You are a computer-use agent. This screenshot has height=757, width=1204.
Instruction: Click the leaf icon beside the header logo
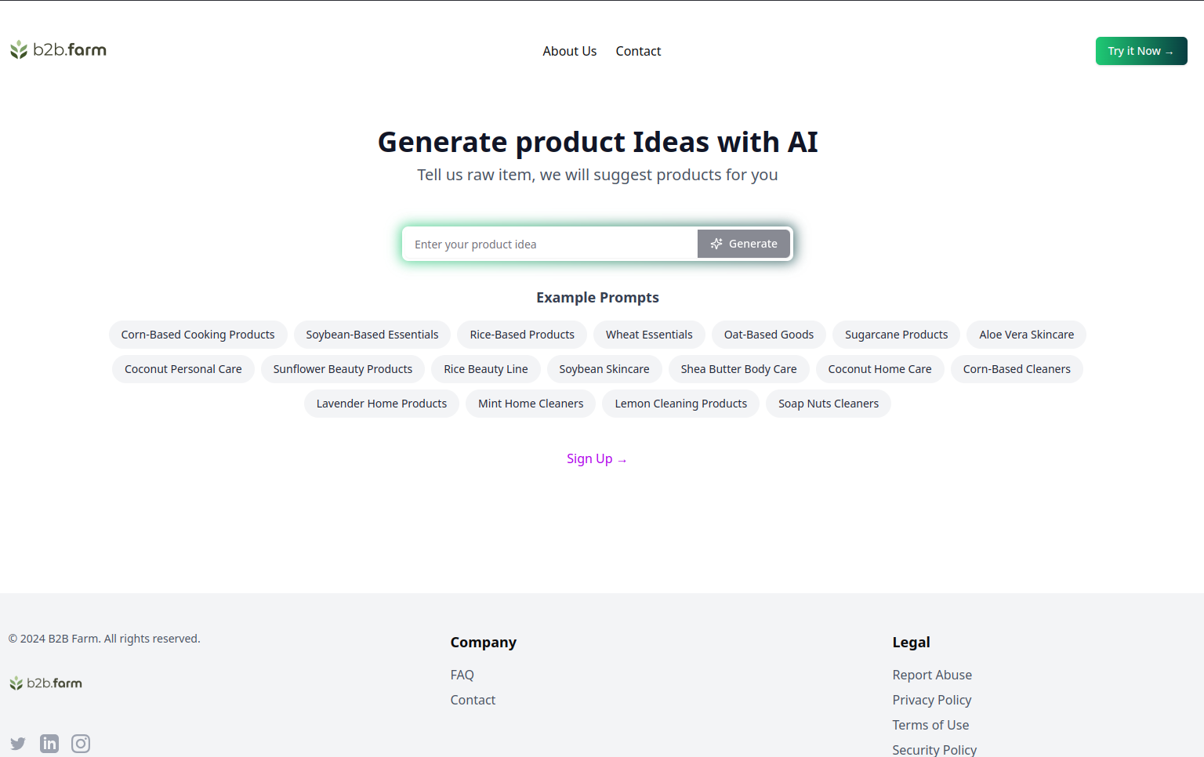(x=17, y=49)
